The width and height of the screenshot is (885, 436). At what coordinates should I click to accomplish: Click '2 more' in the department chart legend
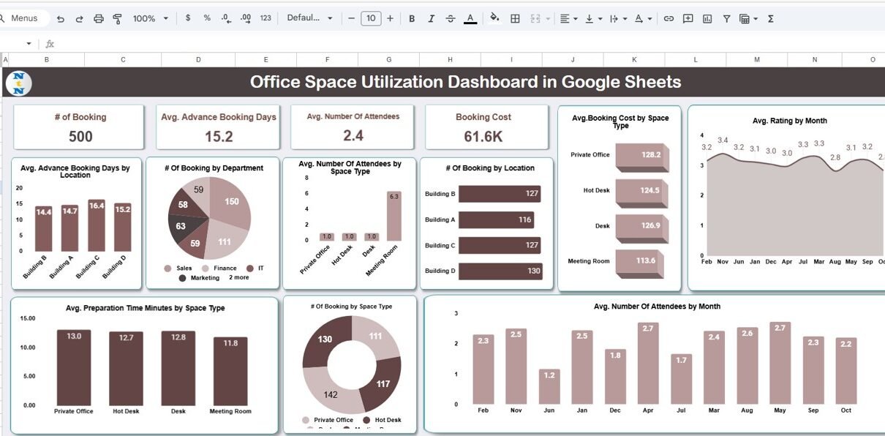(x=238, y=278)
